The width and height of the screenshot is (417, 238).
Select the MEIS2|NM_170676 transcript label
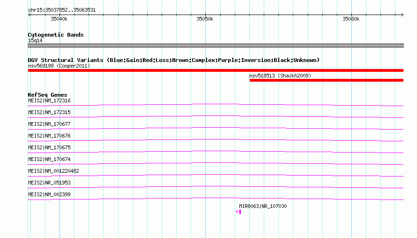[50, 136]
